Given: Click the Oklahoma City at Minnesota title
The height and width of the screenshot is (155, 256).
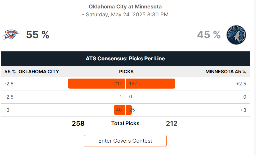Looking at the screenshot, I should pyautogui.click(x=125, y=7).
